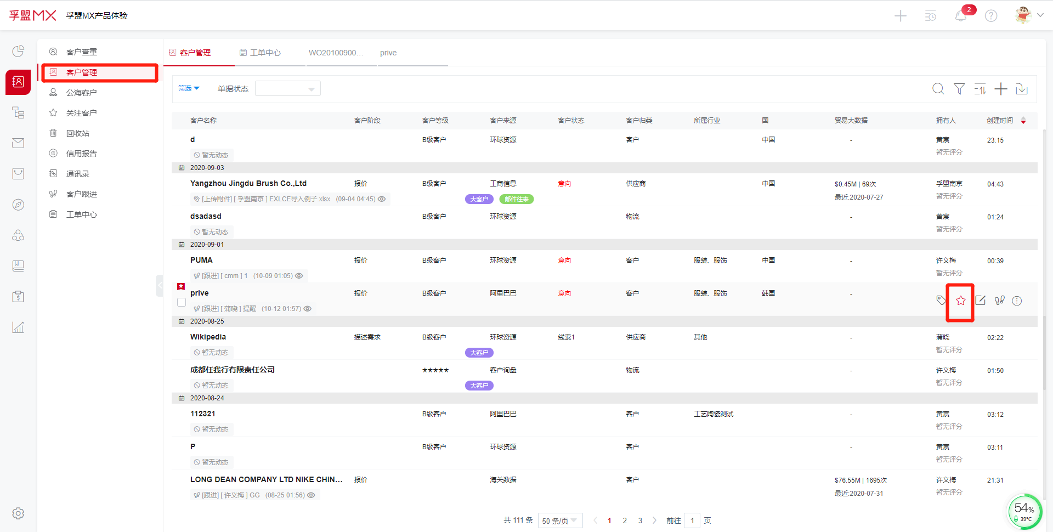Click the edit icon on prive row

[x=981, y=301]
